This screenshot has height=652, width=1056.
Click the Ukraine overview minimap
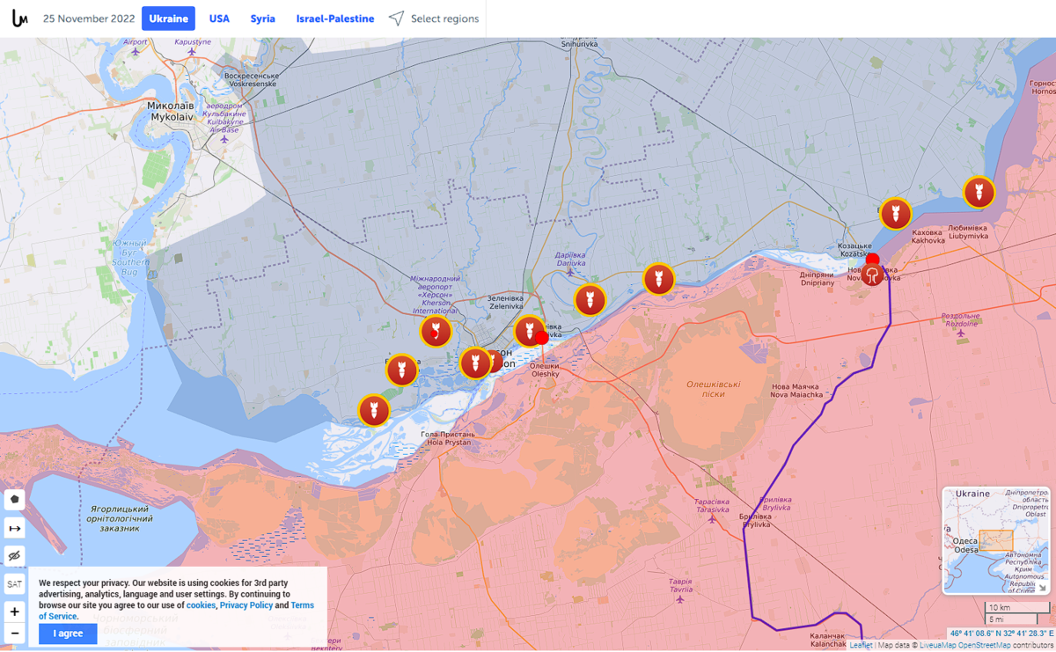pos(996,540)
